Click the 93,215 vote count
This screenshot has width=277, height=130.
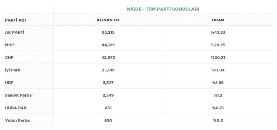coord(108,32)
